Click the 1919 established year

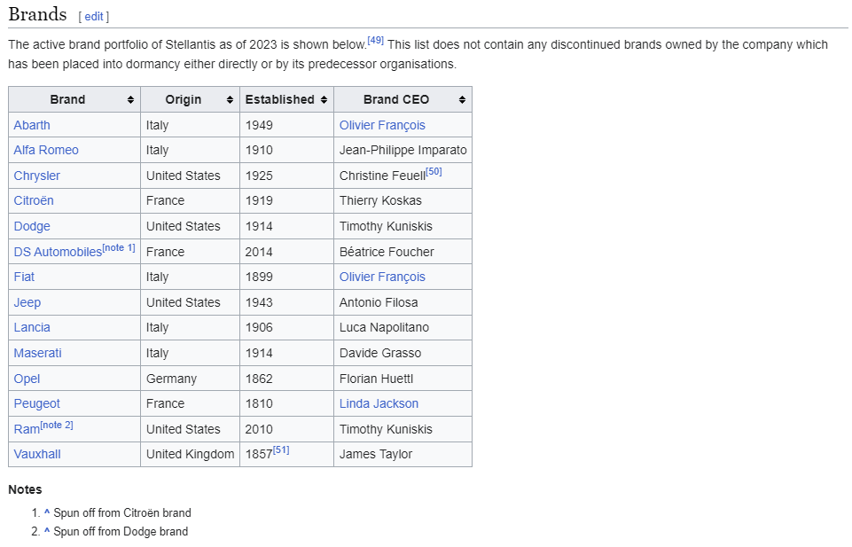pyautogui.click(x=259, y=200)
